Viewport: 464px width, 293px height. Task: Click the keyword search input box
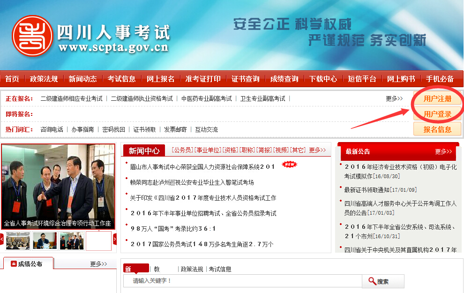pyautogui.click(x=244, y=281)
